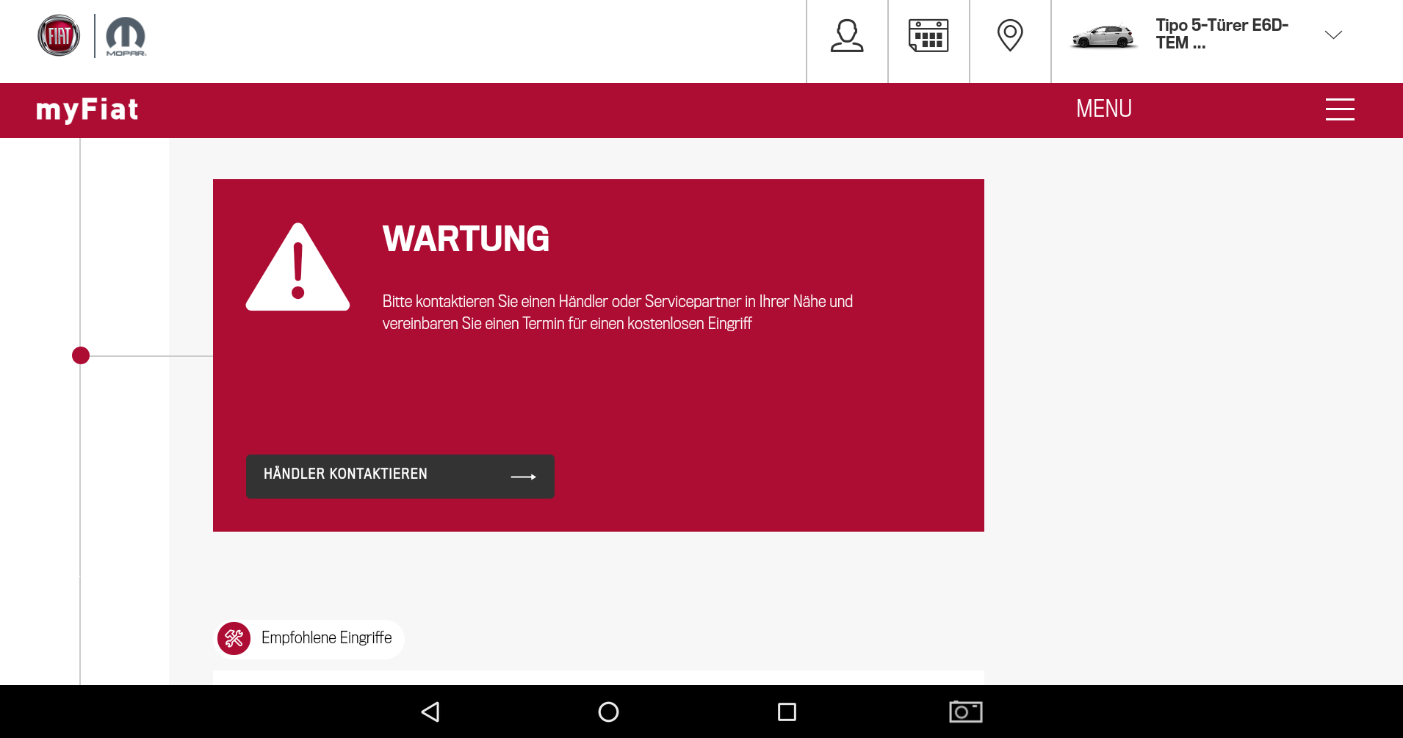1403x738 pixels.
Task: Click the red timeline marker dot
Action: pos(81,355)
